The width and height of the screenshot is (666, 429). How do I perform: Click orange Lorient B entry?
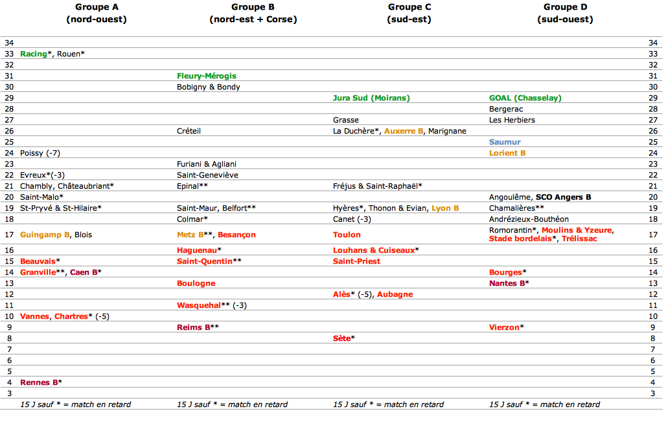[507, 154]
